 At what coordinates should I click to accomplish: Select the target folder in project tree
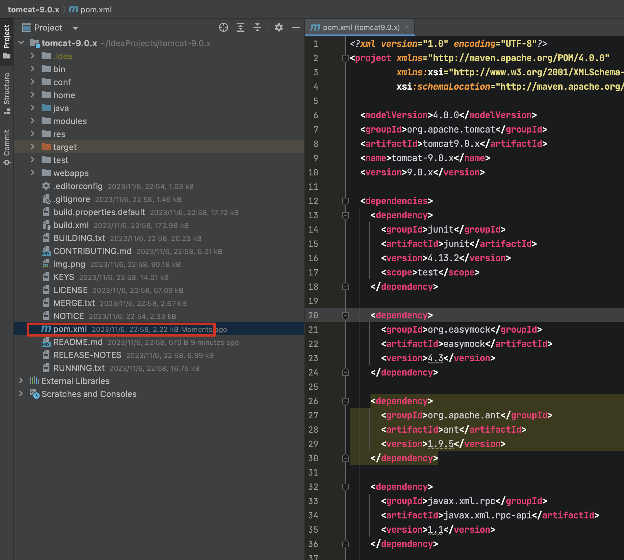pyautogui.click(x=65, y=147)
